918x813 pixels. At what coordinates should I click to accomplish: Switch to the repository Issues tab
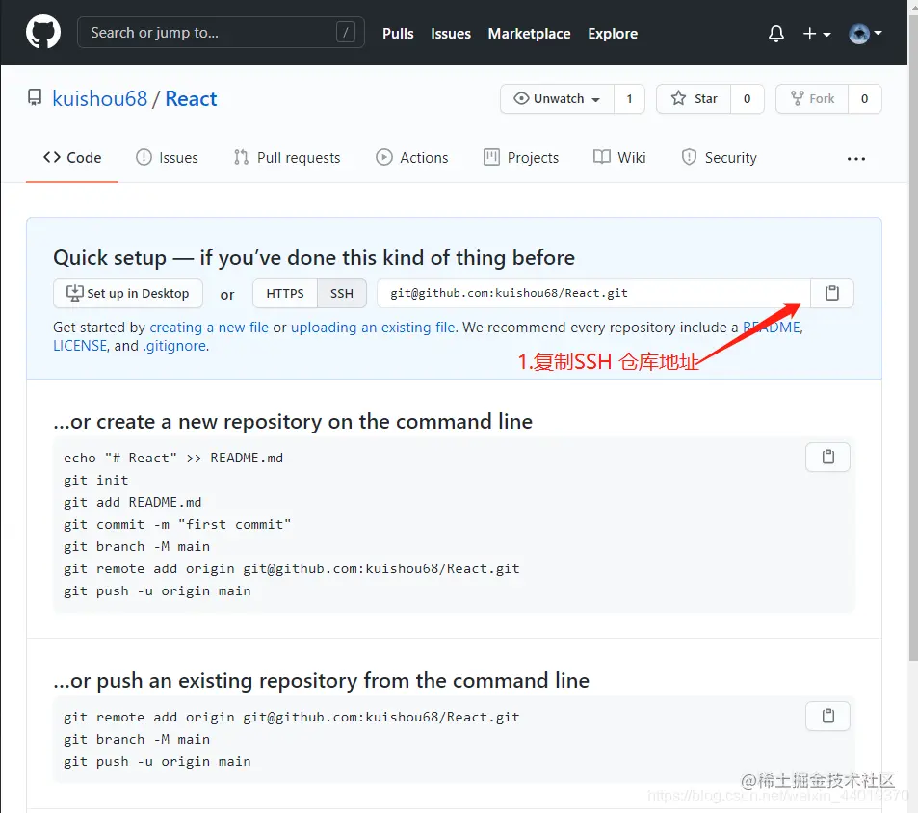[x=167, y=157]
